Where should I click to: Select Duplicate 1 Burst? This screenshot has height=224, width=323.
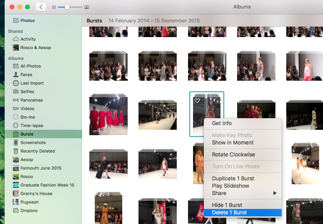243,178
